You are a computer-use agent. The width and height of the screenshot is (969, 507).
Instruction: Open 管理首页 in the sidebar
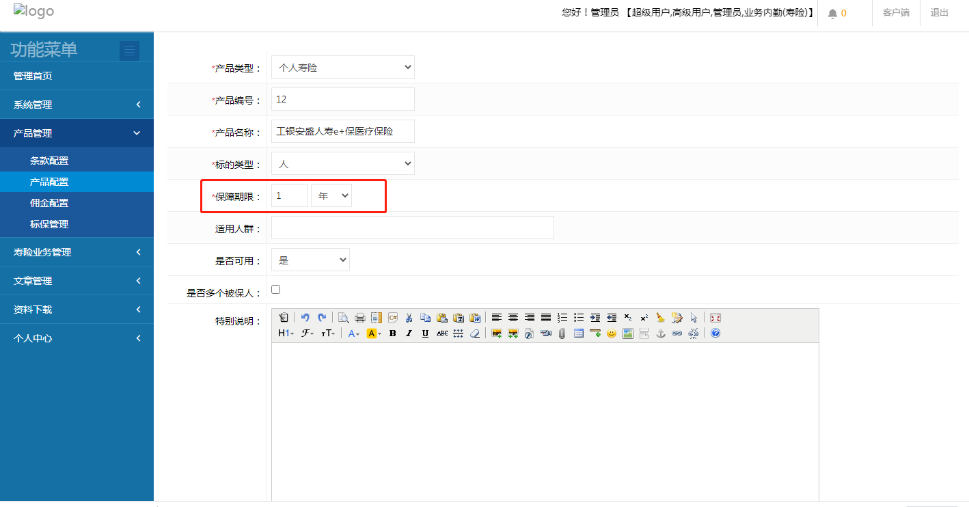pyautogui.click(x=77, y=76)
